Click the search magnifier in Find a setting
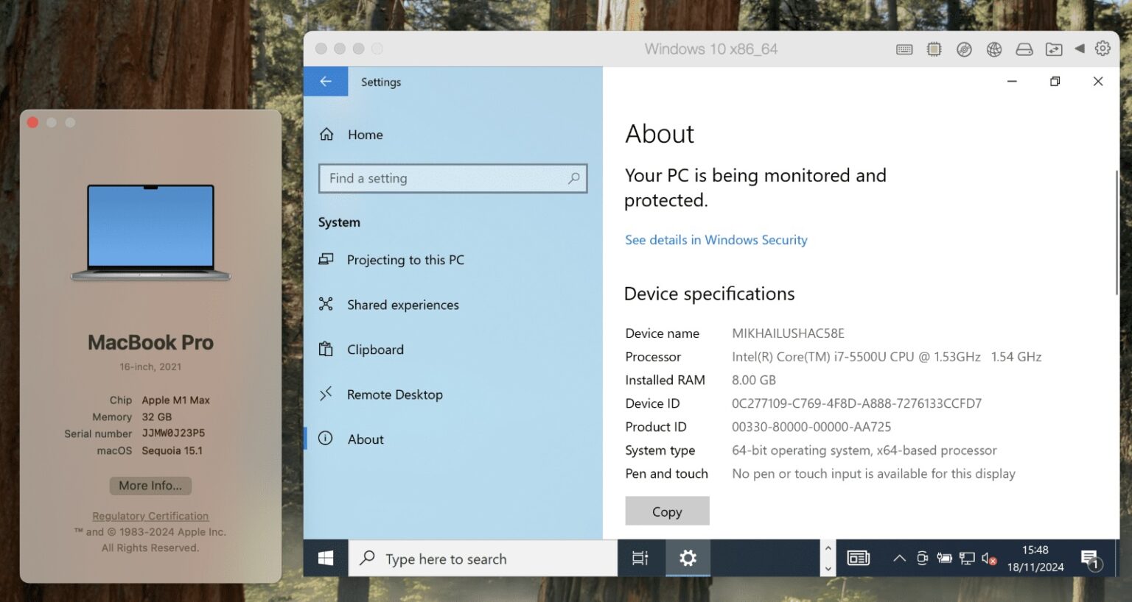Image resolution: width=1132 pixels, height=602 pixels. [x=573, y=178]
